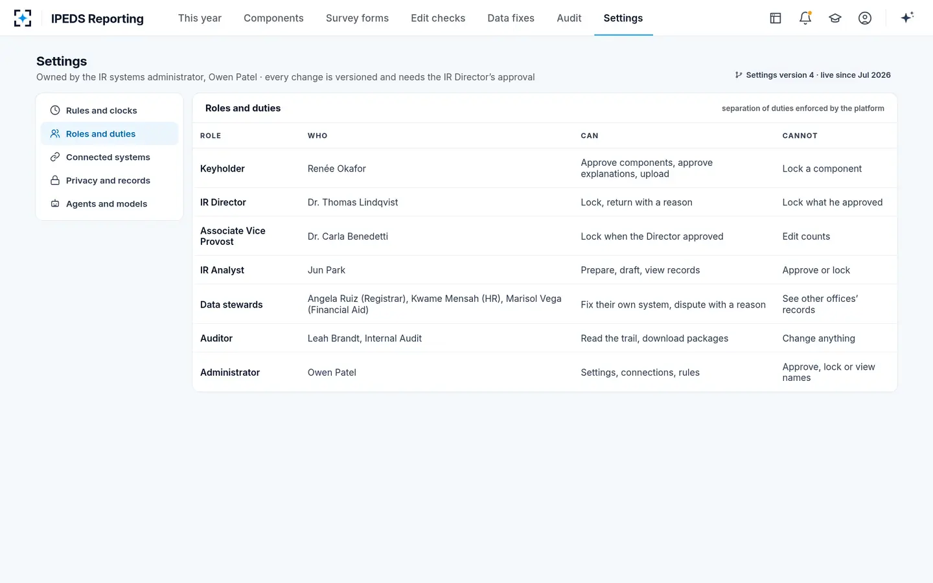
Task: Open the table layout icon in header
Action: point(776,18)
